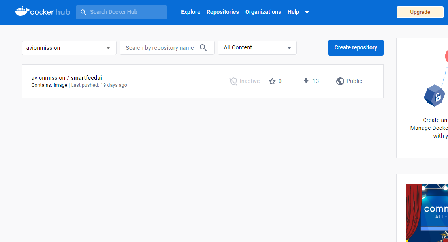Select the Repositories menu item
448x242 pixels.
click(222, 12)
